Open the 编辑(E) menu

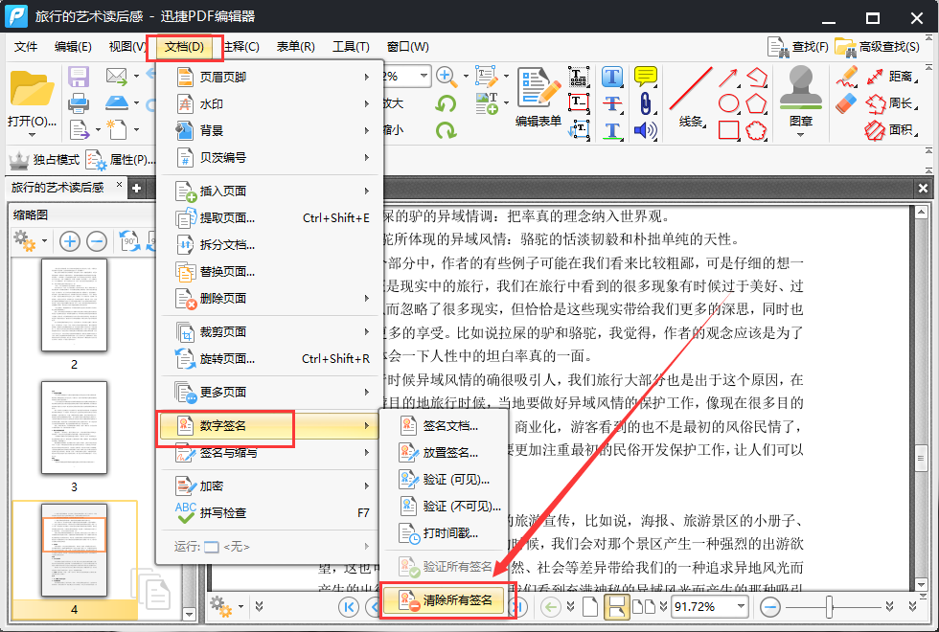coord(73,47)
